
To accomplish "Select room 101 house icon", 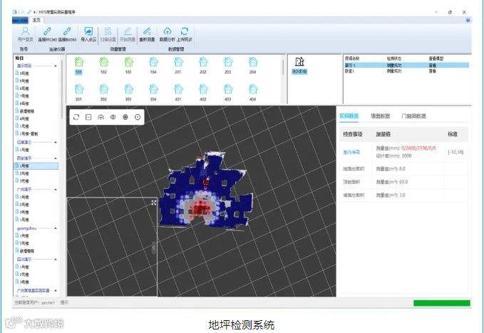I will (x=79, y=62).
